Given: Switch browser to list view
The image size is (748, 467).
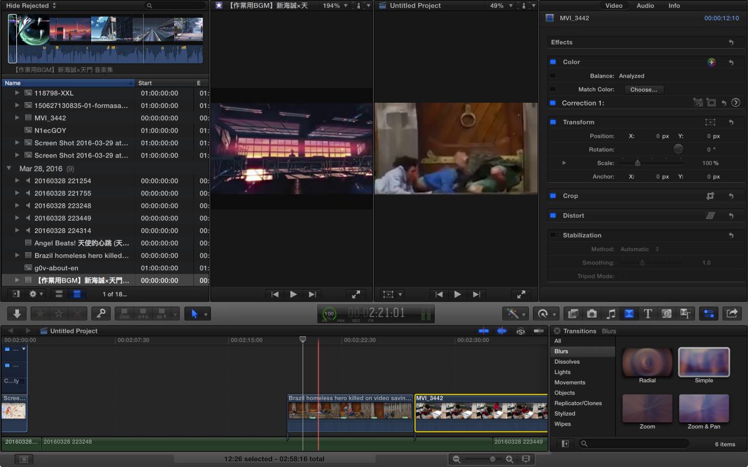Looking at the screenshot, I should 77,294.
